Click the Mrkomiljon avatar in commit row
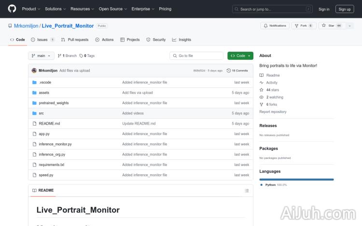The width and height of the screenshot is (362, 226). pyautogui.click(x=34, y=71)
